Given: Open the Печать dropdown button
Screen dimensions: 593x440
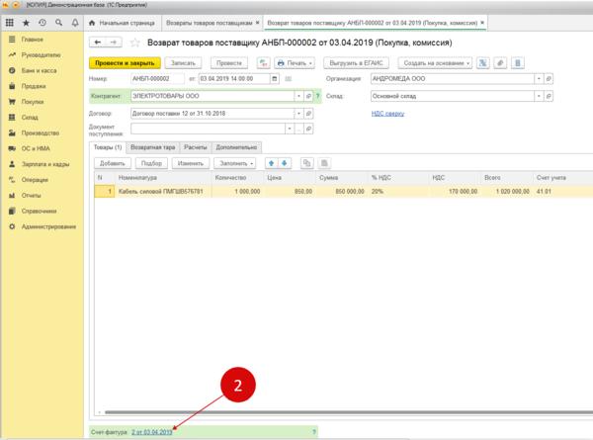Looking at the screenshot, I should (x=295, y=63).
